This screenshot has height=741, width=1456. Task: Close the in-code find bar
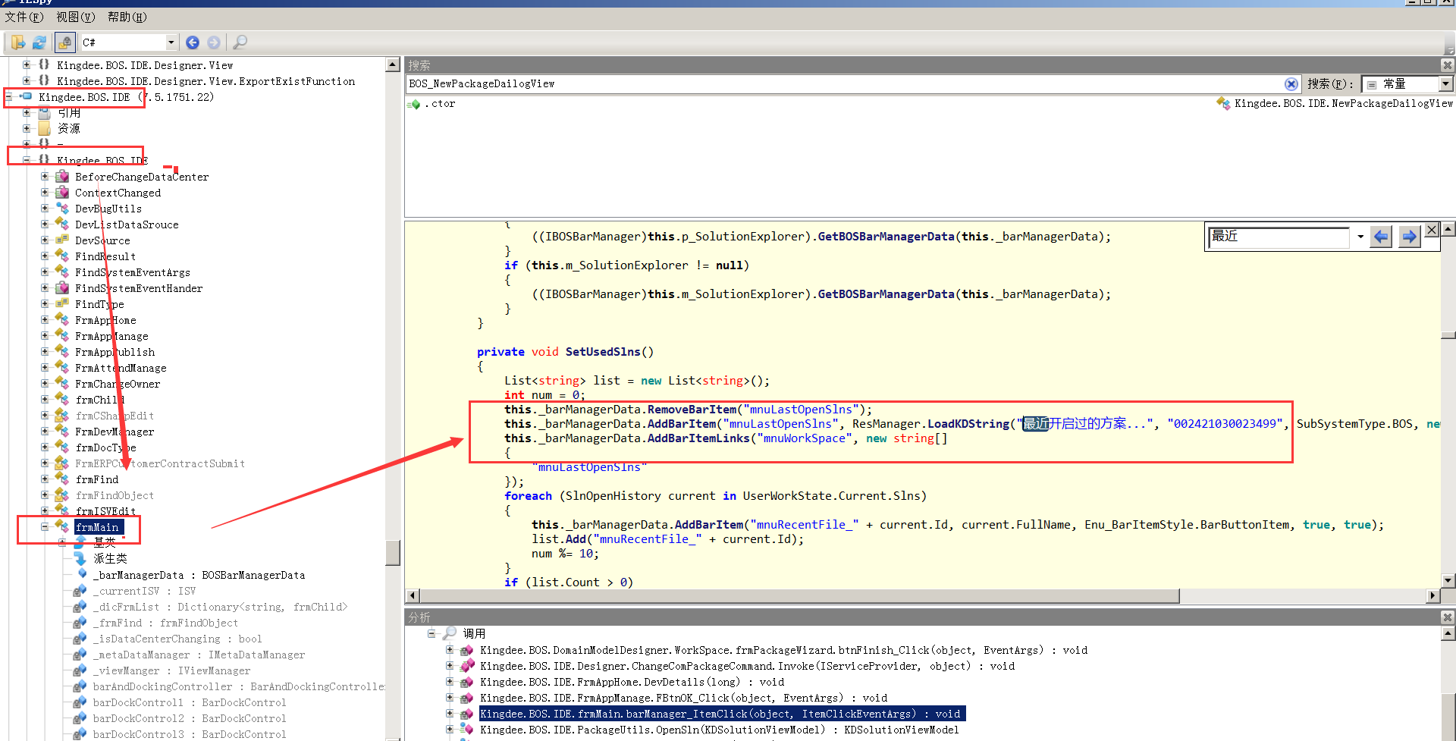click(1431, 230)
